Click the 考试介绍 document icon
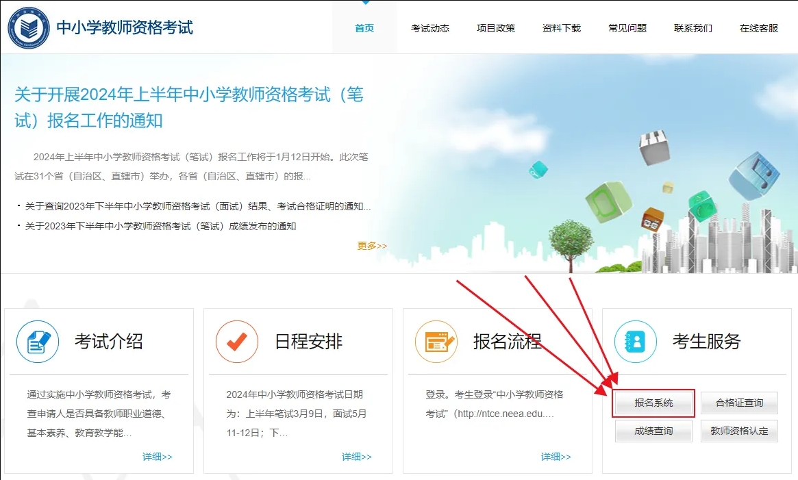The width and height of the screenshot is (798, 480). (x=38, y=342)
